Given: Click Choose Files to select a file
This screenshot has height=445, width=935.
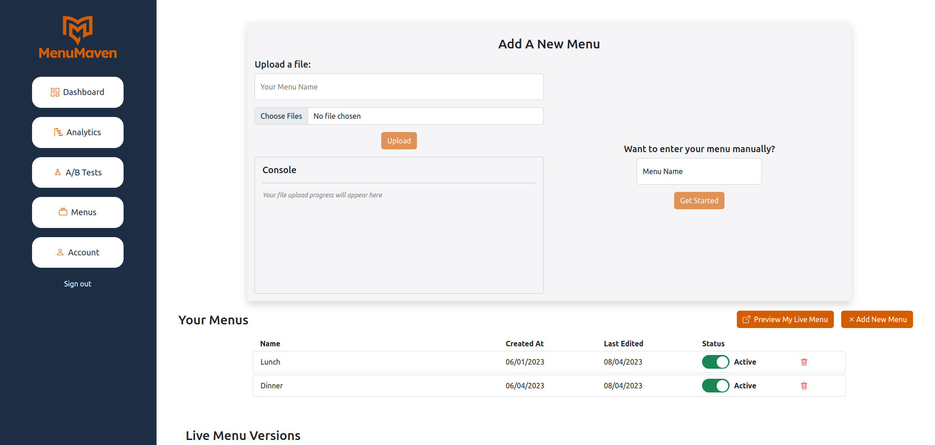Looking at the screenshot, I should tap(281, 116).
